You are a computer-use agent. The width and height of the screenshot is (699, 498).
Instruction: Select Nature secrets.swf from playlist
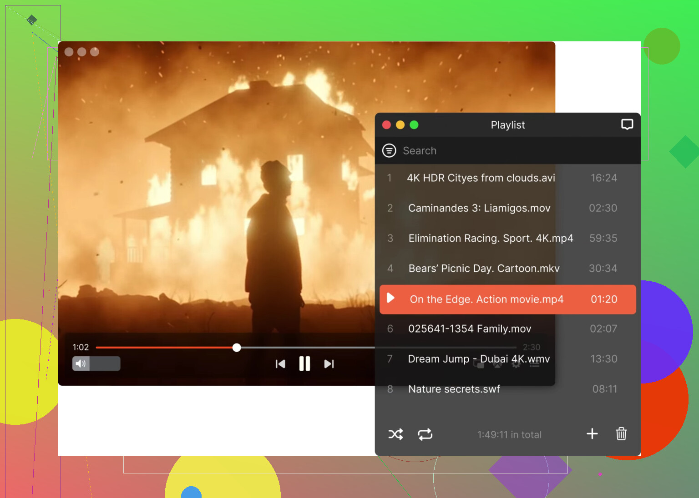coord(454,389)
